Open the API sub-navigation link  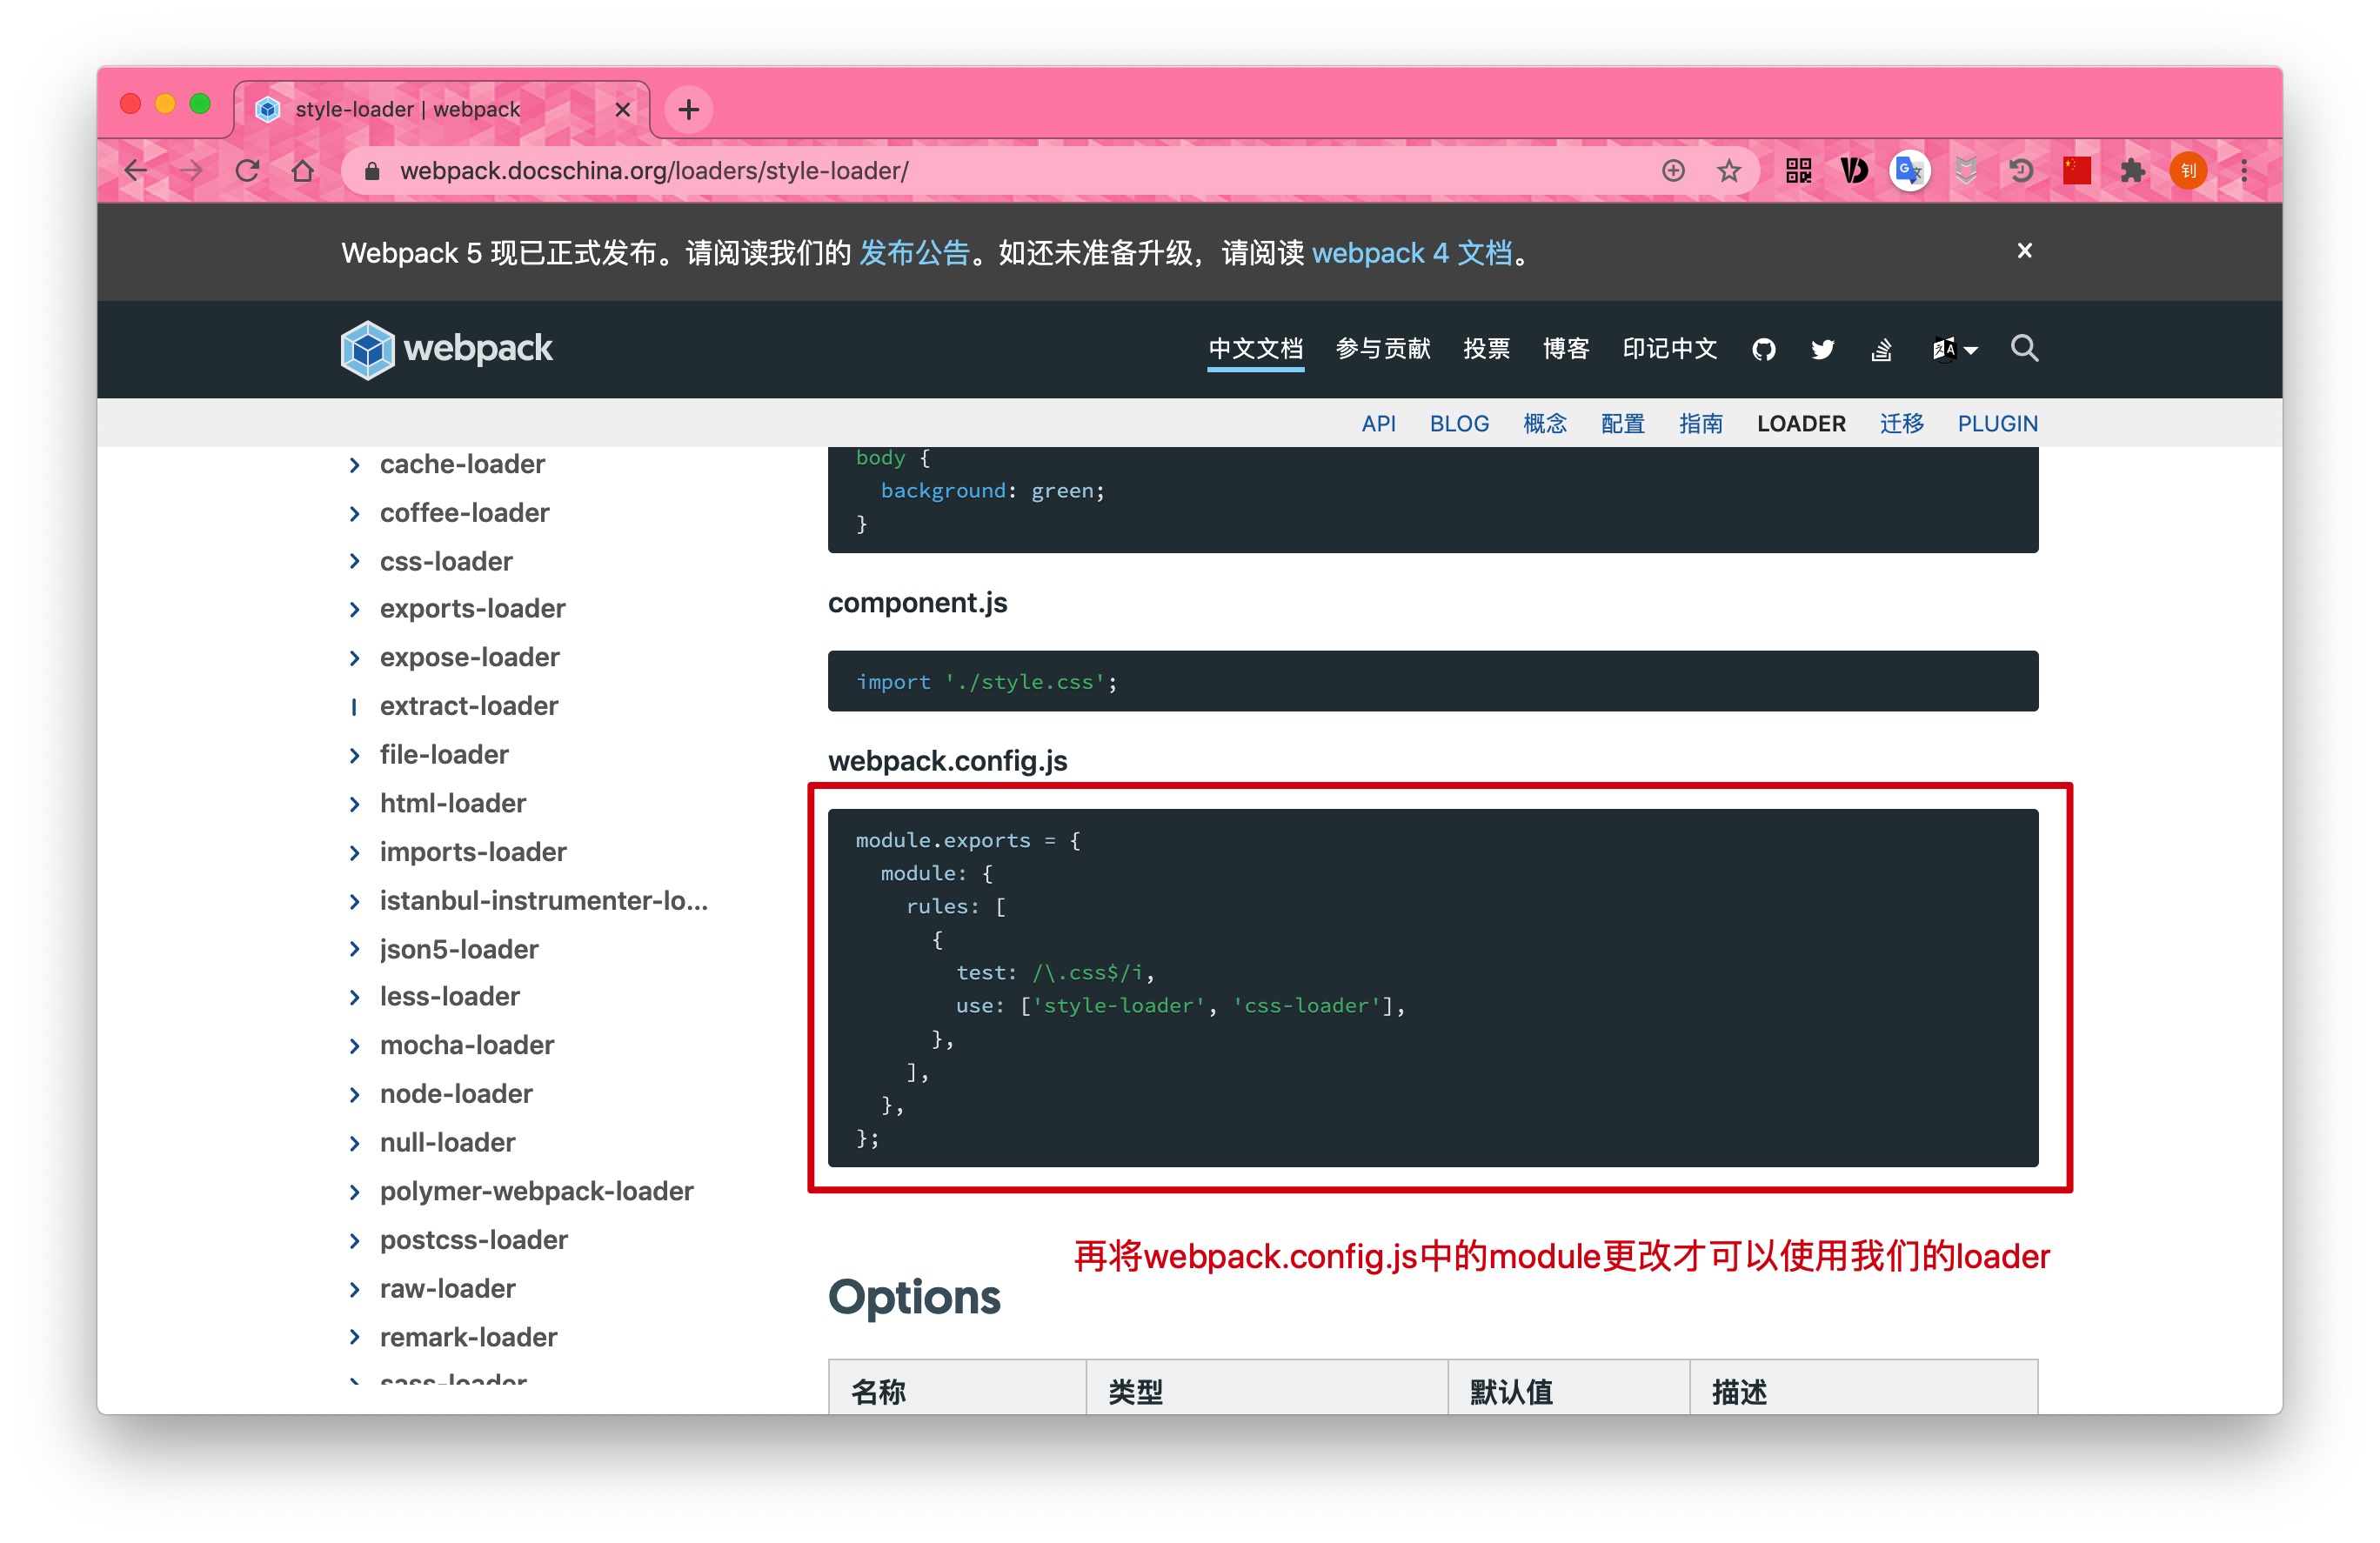pos(1378,424)
